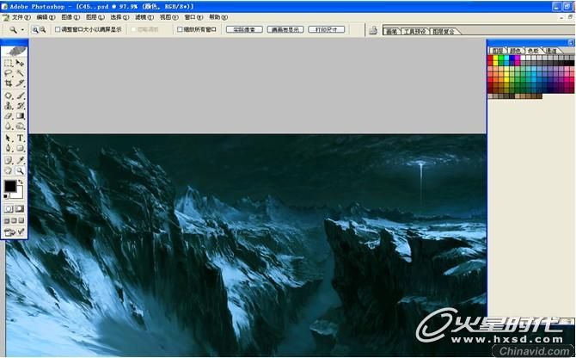Image resolution: width=576 pixels, height=358 pixels.
Task: Select the Move tool
Action: click(x=21, y=63)
